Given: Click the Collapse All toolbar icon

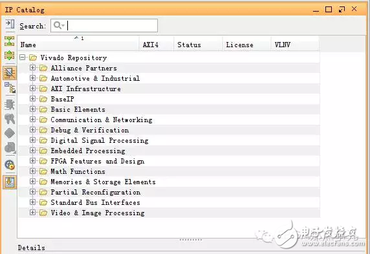Looking at the screenshot, I should click(10, 41).
